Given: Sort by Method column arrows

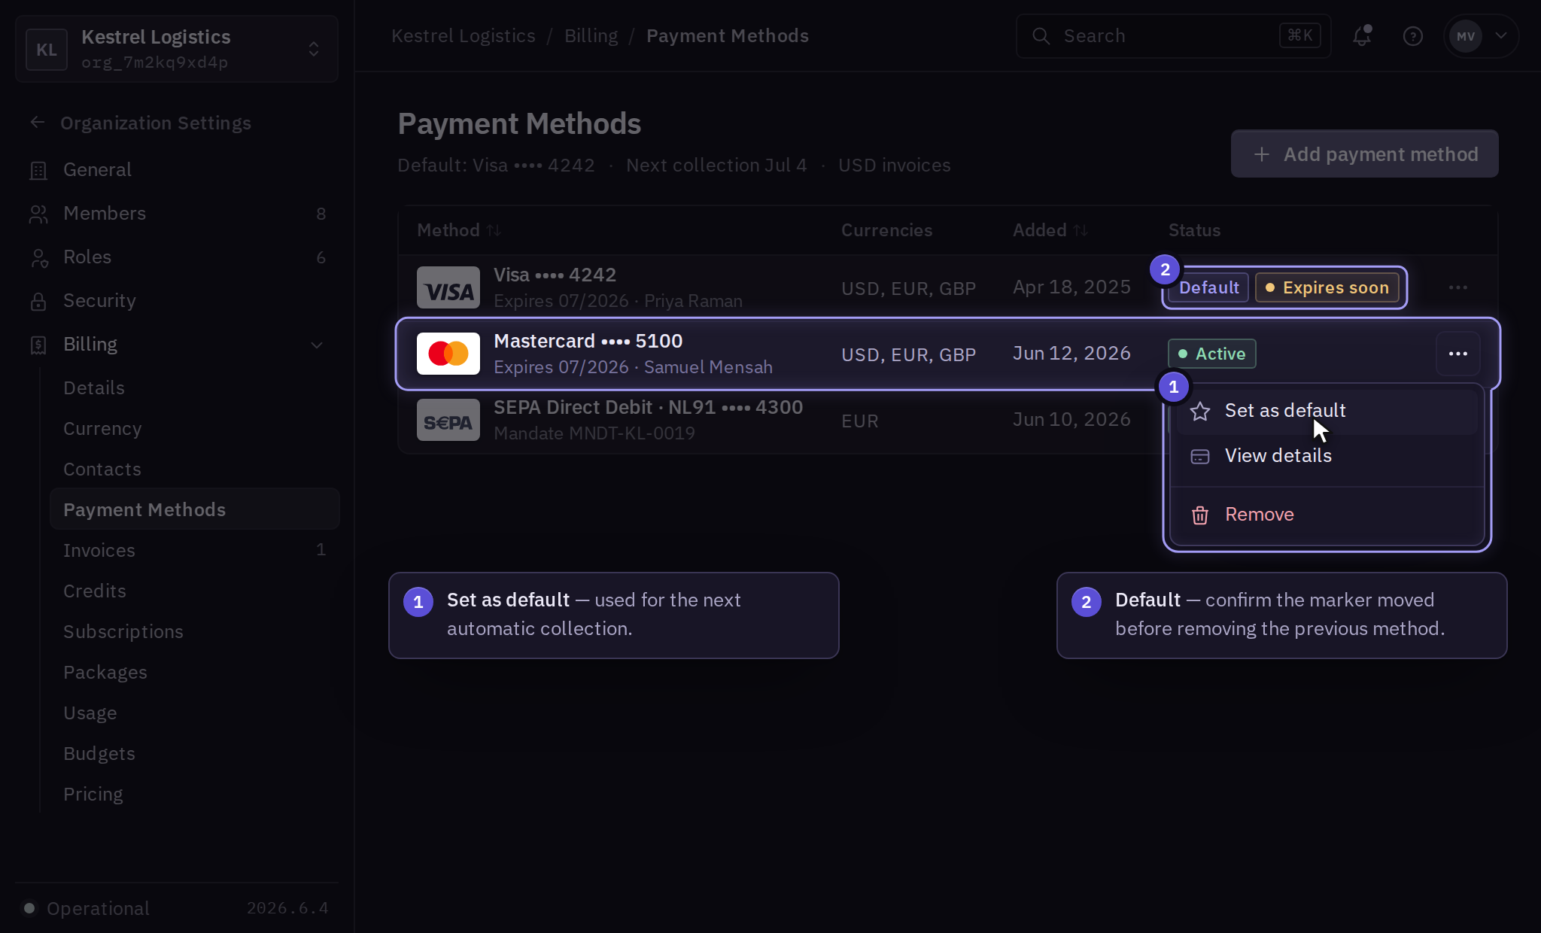Looking at the screenshot, I should [x=494, y=230].
